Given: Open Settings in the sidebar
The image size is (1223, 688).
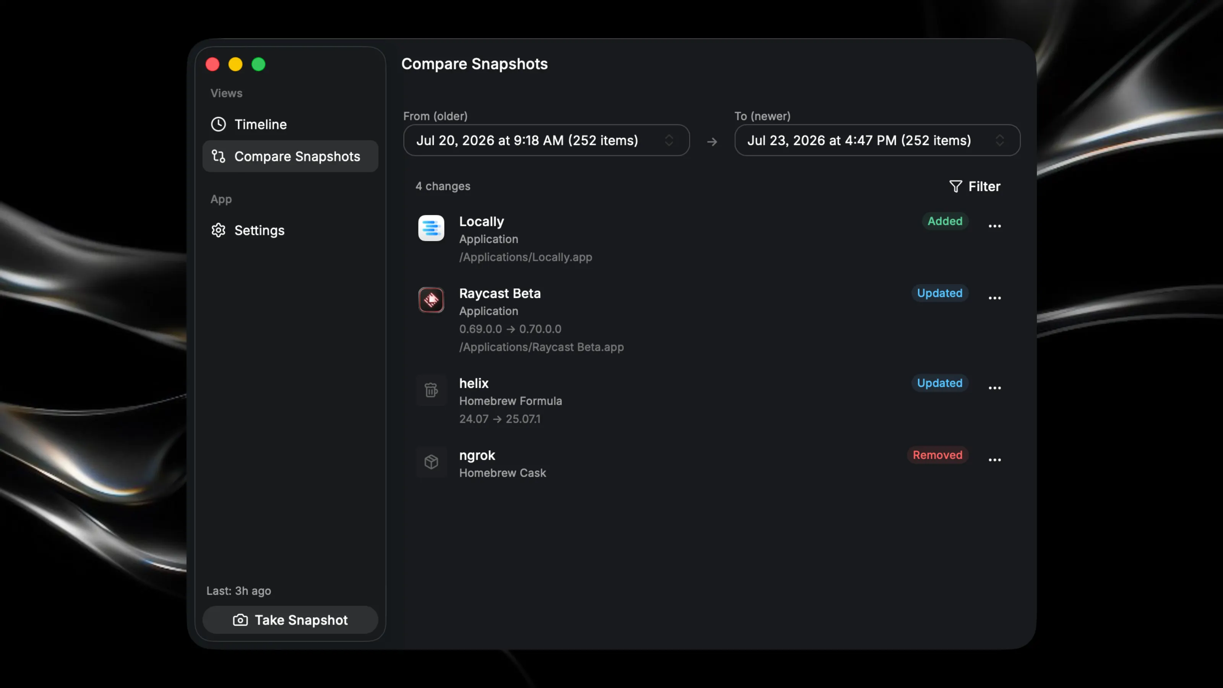Looking at the screenshot, I should pyautogui.click(x=290, y=230).
